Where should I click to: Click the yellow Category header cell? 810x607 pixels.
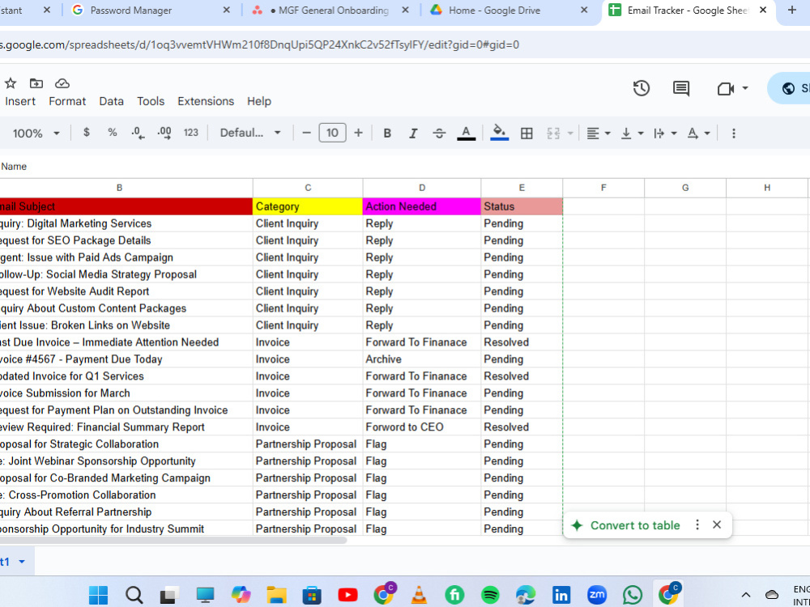pos(308,206)
